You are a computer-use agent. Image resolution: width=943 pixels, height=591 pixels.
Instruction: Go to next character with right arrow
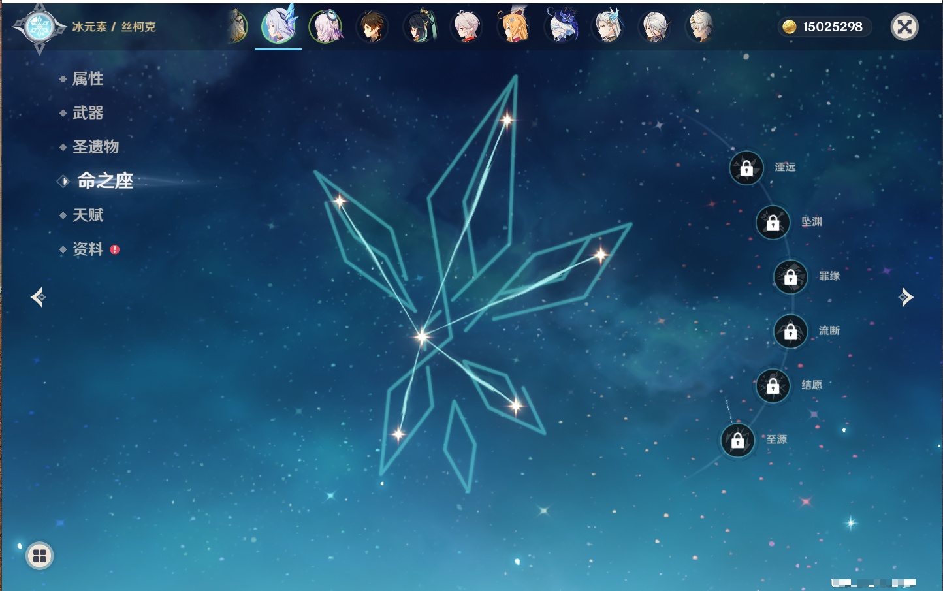[x=906, y=297]
